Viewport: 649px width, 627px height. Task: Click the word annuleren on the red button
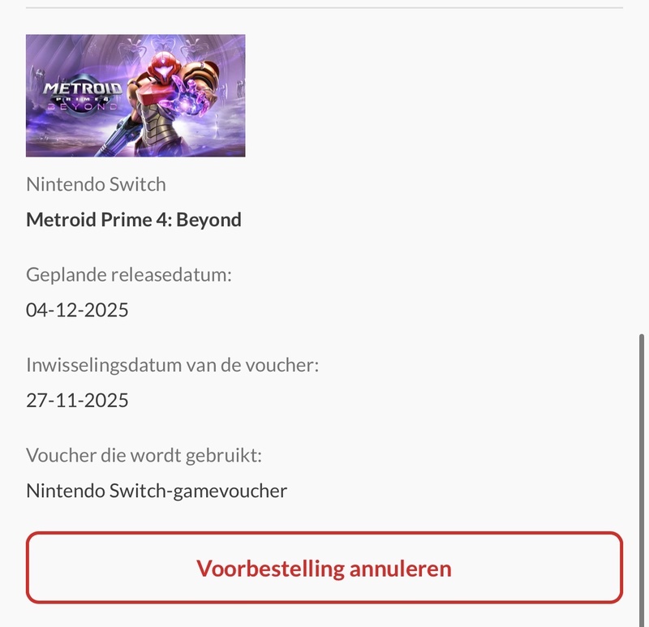click(400, 569)
